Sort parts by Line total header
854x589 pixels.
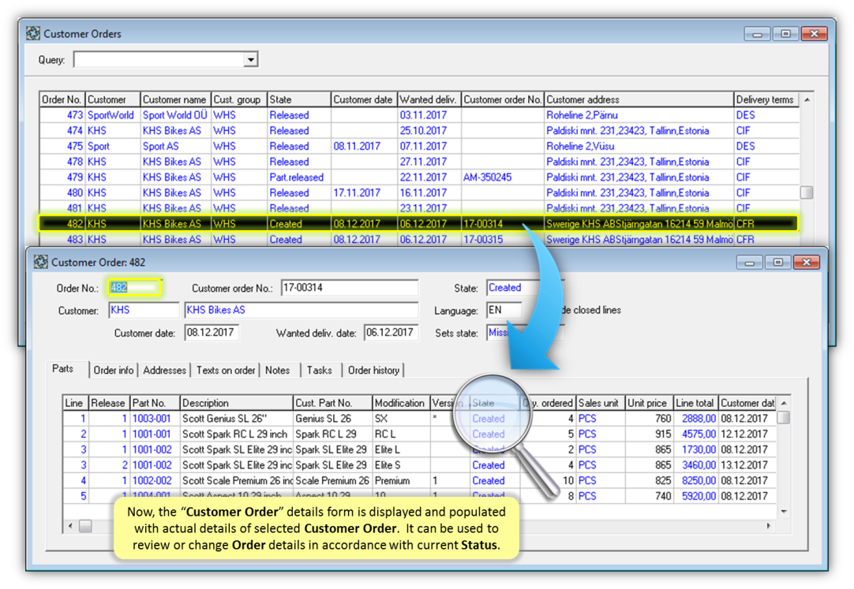pos(695,403)
